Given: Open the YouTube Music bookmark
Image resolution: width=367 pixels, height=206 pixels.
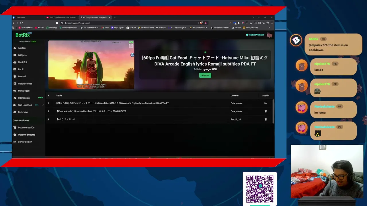Looking at the screenshot, I should (26, 28).
